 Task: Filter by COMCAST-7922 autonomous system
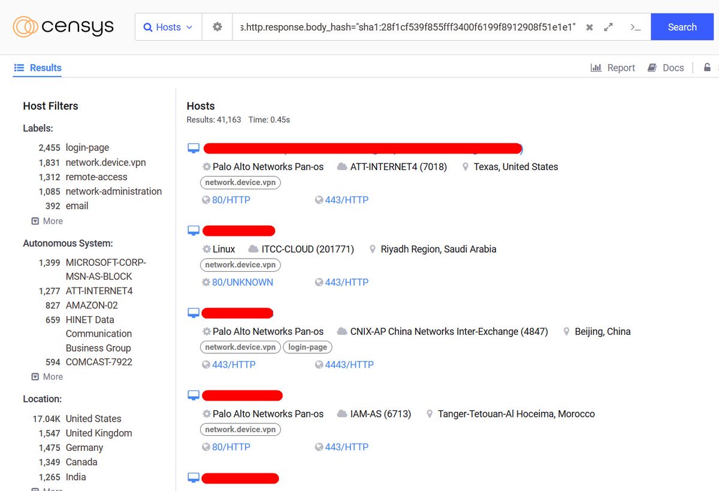(x=99, y=362)
